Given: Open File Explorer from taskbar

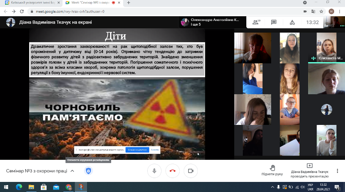Looking at the screenshot, I should click(x=31, y=187).
